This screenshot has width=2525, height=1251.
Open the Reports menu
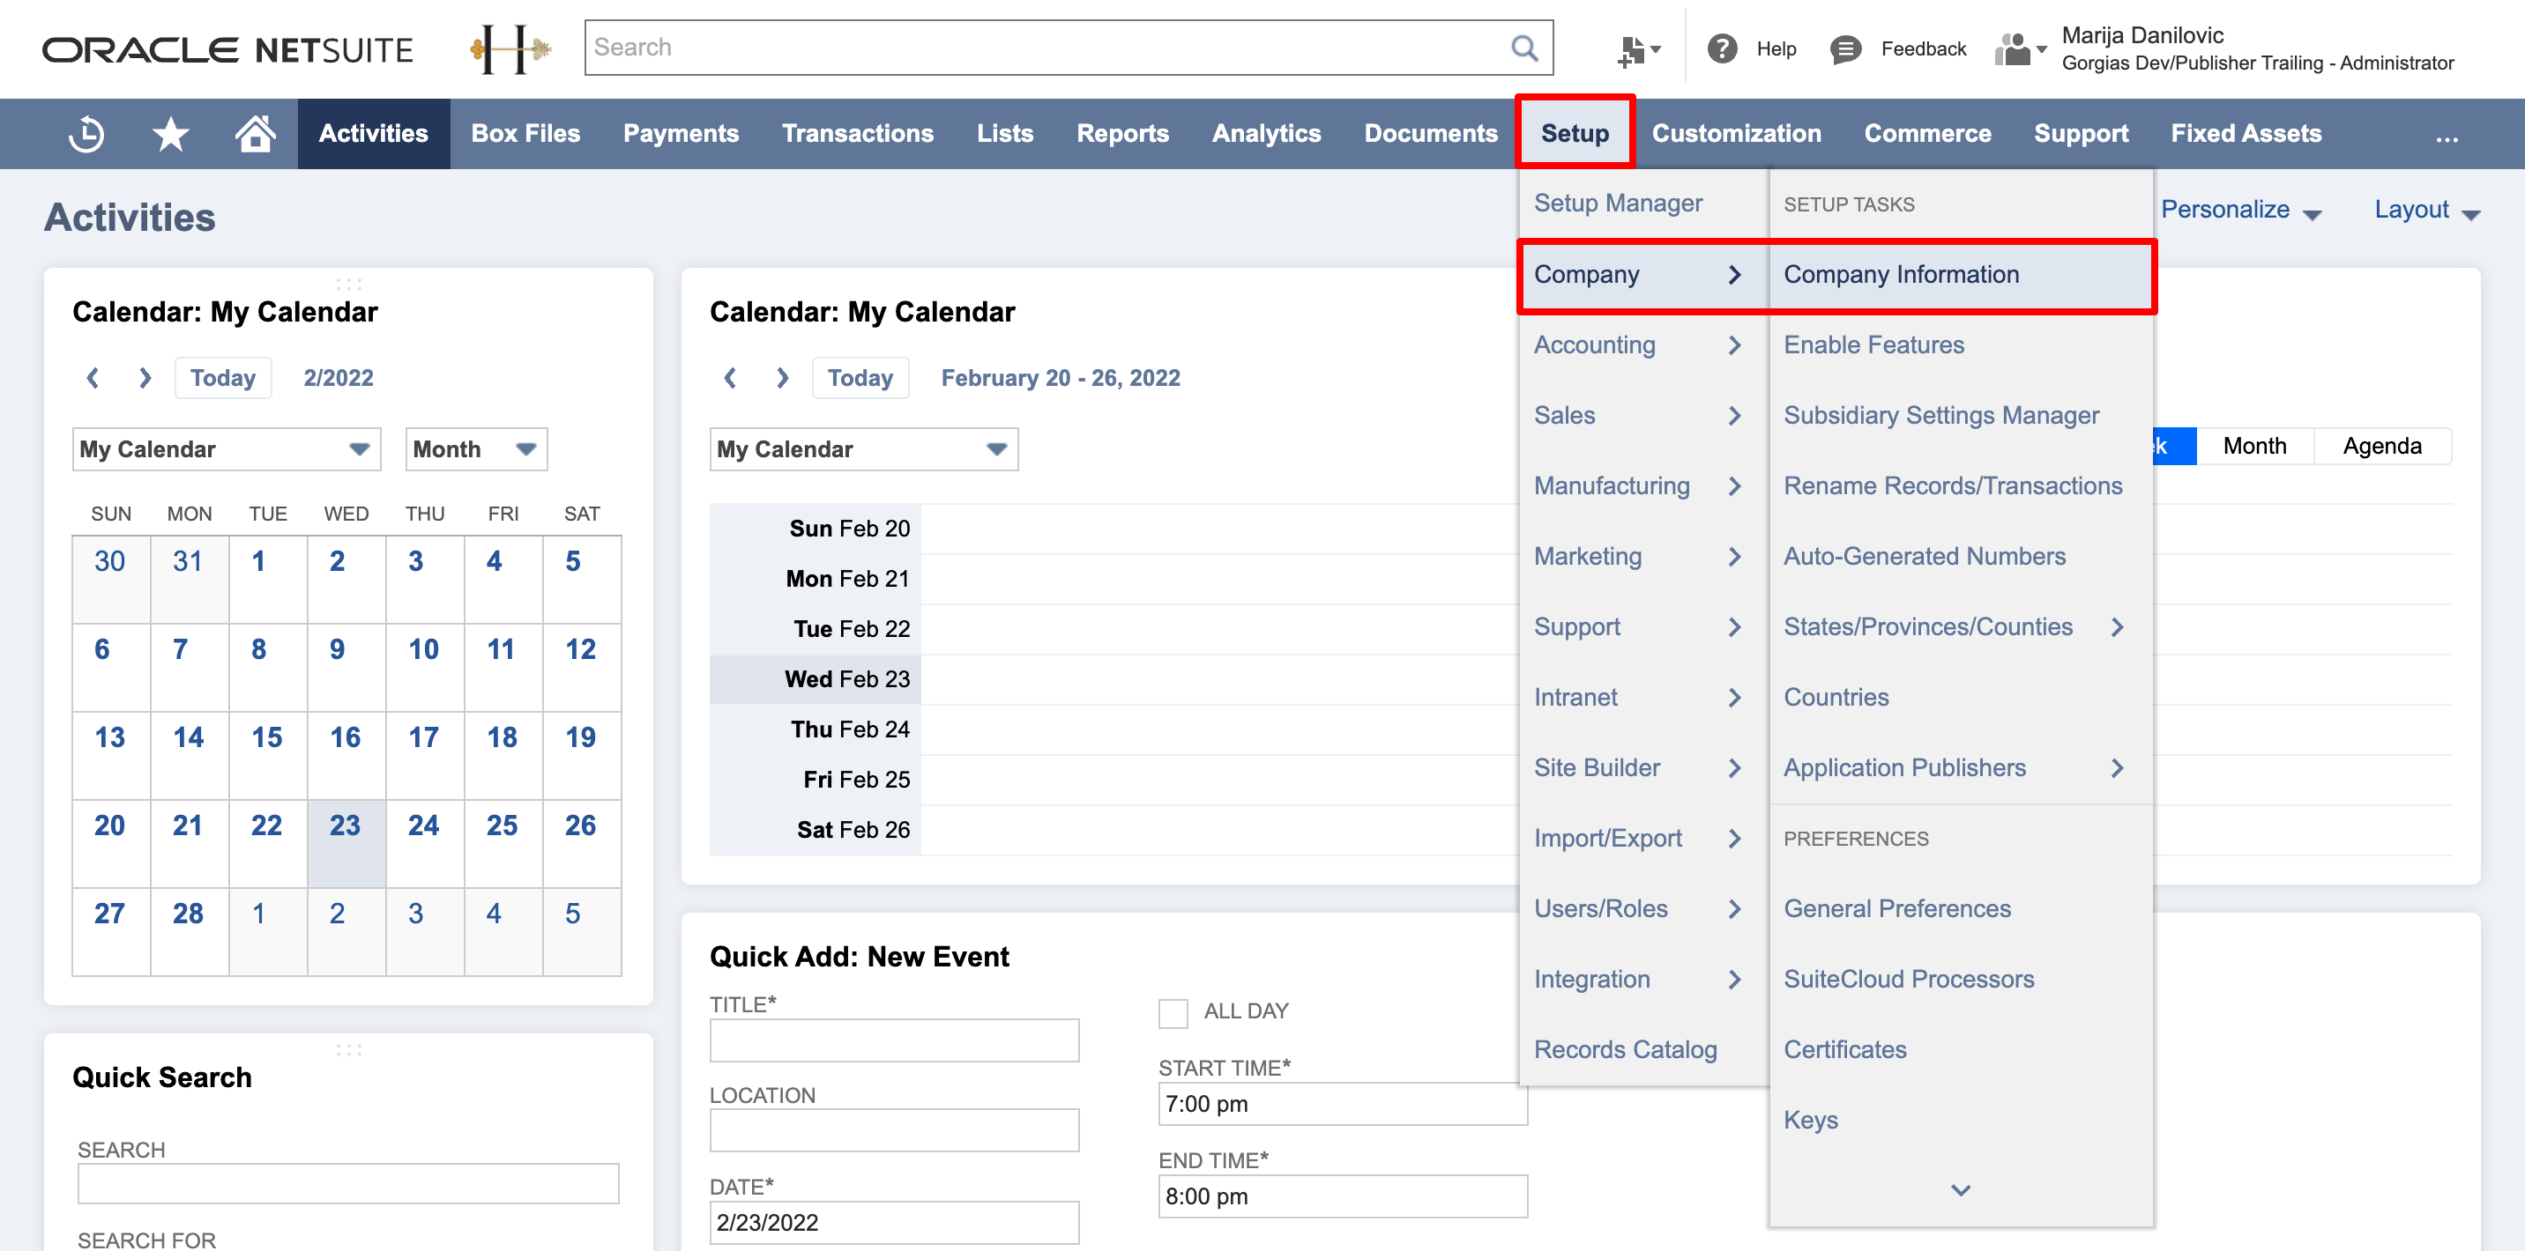(x=1122, y=133)
